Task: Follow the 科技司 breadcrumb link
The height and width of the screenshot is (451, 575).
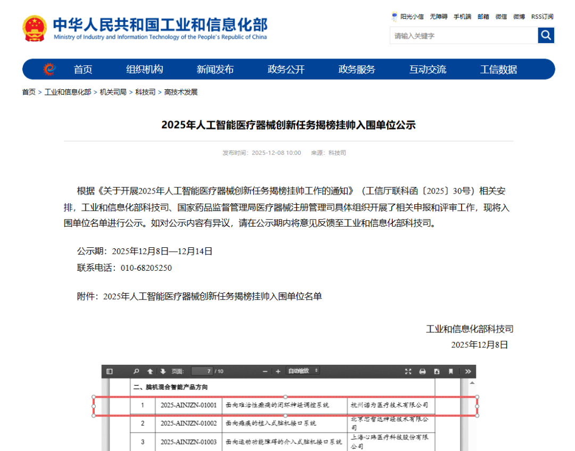Action: tap(145, 92)
